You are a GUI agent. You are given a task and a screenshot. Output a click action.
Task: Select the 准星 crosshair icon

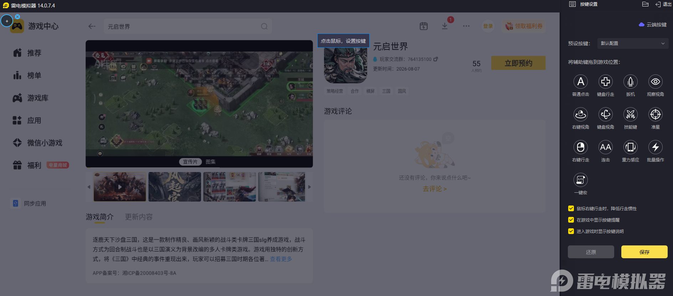[x=656, y=114]
